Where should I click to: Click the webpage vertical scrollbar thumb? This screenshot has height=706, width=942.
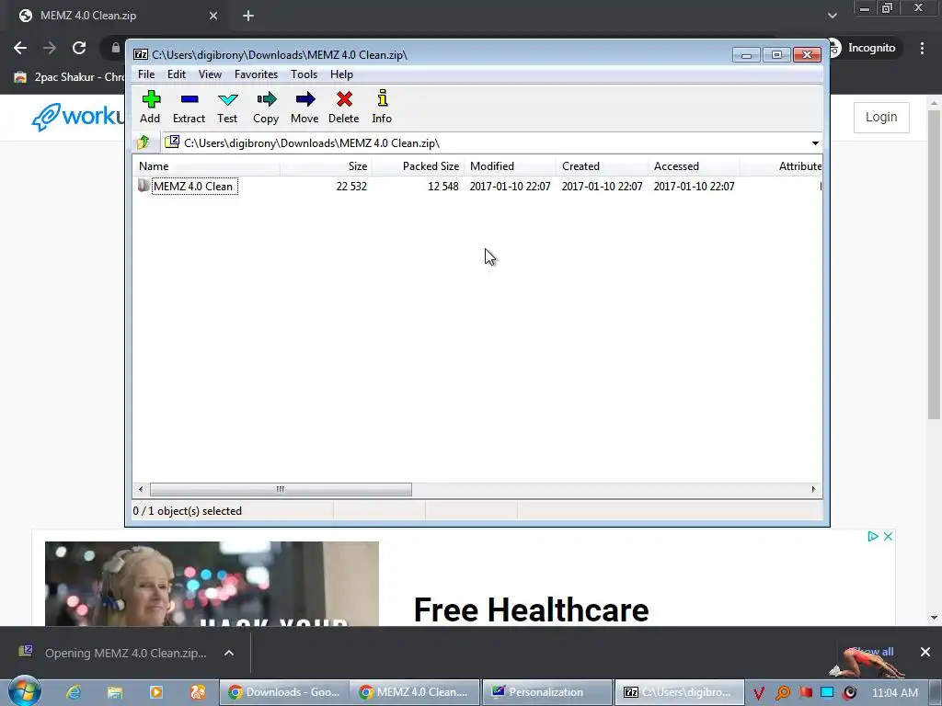[x=934, y=265]
